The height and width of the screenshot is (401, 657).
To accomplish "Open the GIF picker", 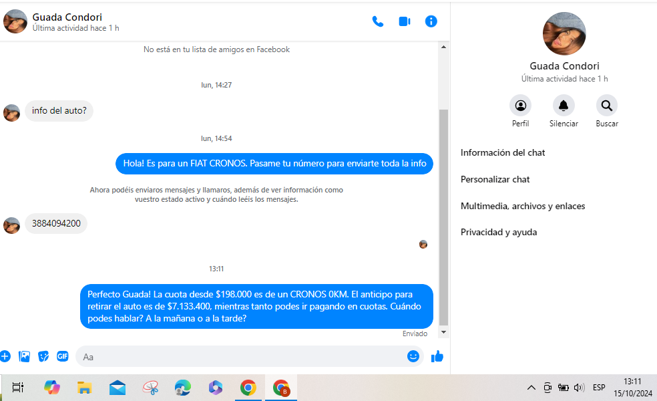I will coord(63,356).
